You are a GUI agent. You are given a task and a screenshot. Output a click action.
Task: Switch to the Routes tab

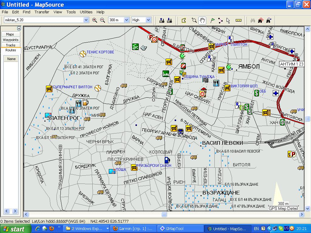(11, 50)
